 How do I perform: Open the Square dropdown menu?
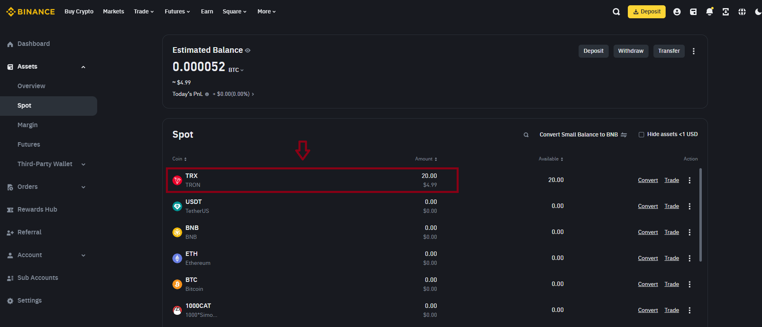(235, 12)
